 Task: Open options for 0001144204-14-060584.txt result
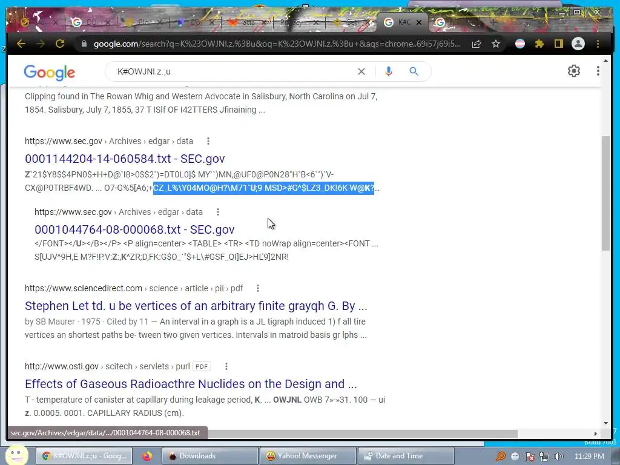(x=208, y=141)
